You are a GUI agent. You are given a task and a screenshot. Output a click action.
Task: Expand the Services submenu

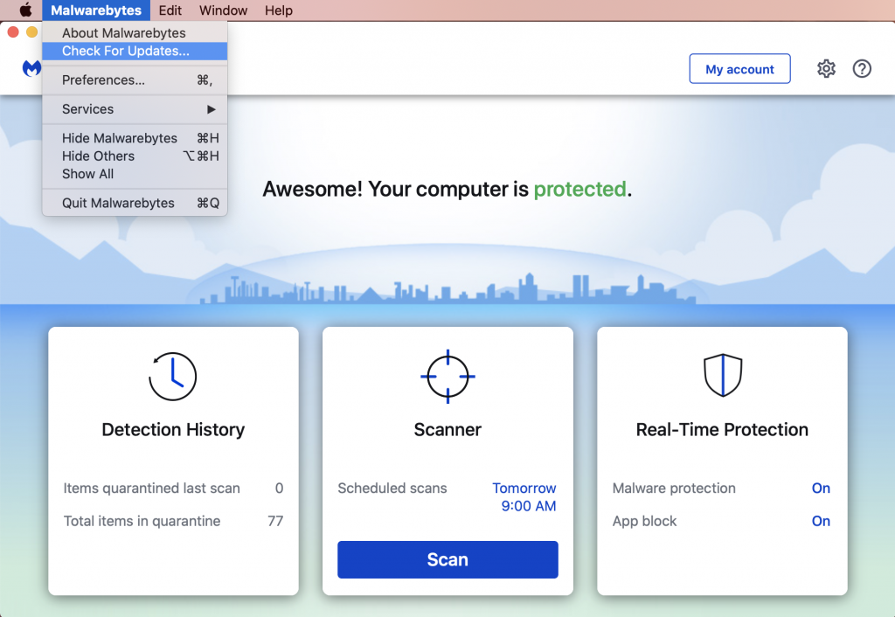(x=135, y=109)
